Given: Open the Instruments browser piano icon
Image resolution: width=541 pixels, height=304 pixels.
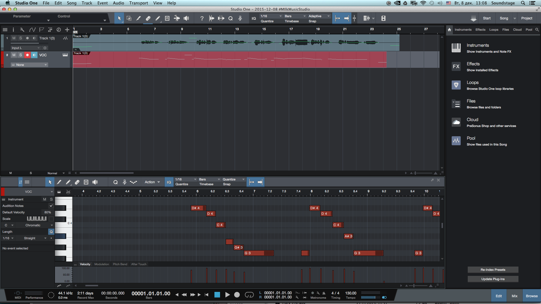Looking at the screenshot, I should pyautogui.click(x=456, y=48).
